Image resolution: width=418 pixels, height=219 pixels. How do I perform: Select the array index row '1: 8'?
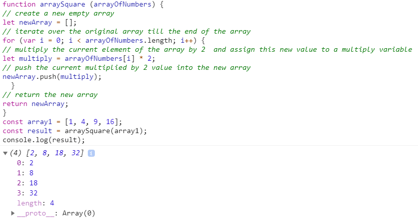tap(25, 173)
